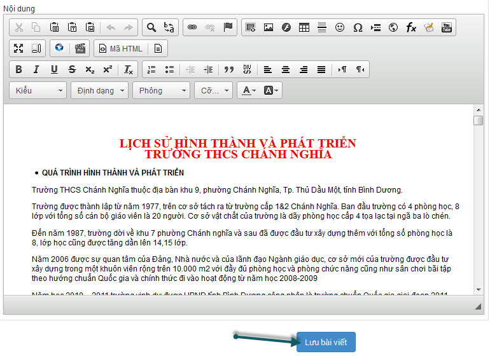Open the background color picker
This screenshot has width=490, height=356.
(x=271, y=90)
